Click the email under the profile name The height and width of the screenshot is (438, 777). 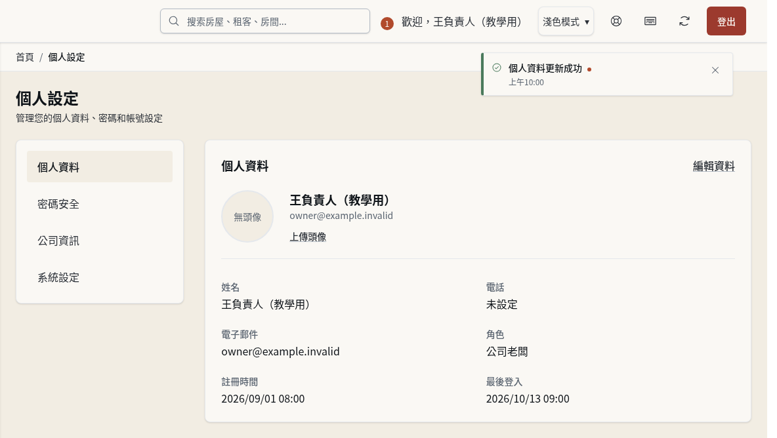pyautogui.click(x=341, y=216)
